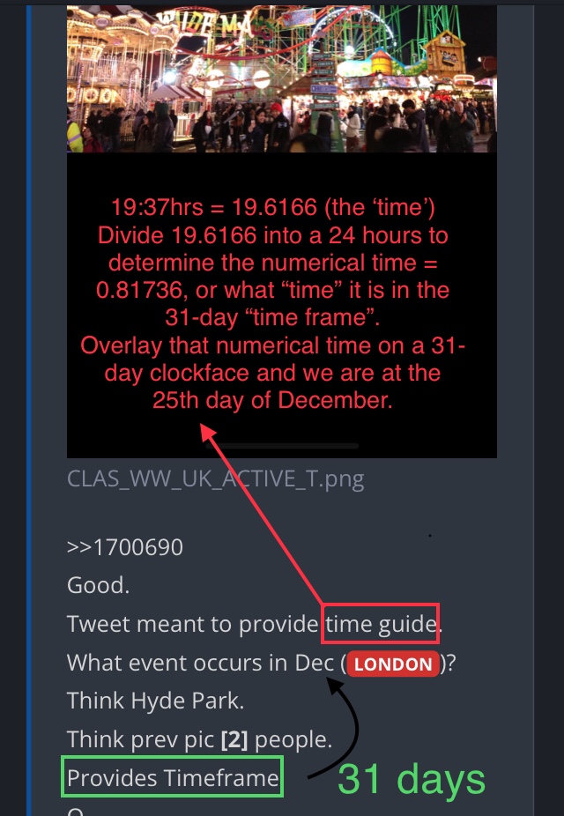564x816 pixels.
Task: Tap the red LONDON badge
Action: [x=393, y=664]
